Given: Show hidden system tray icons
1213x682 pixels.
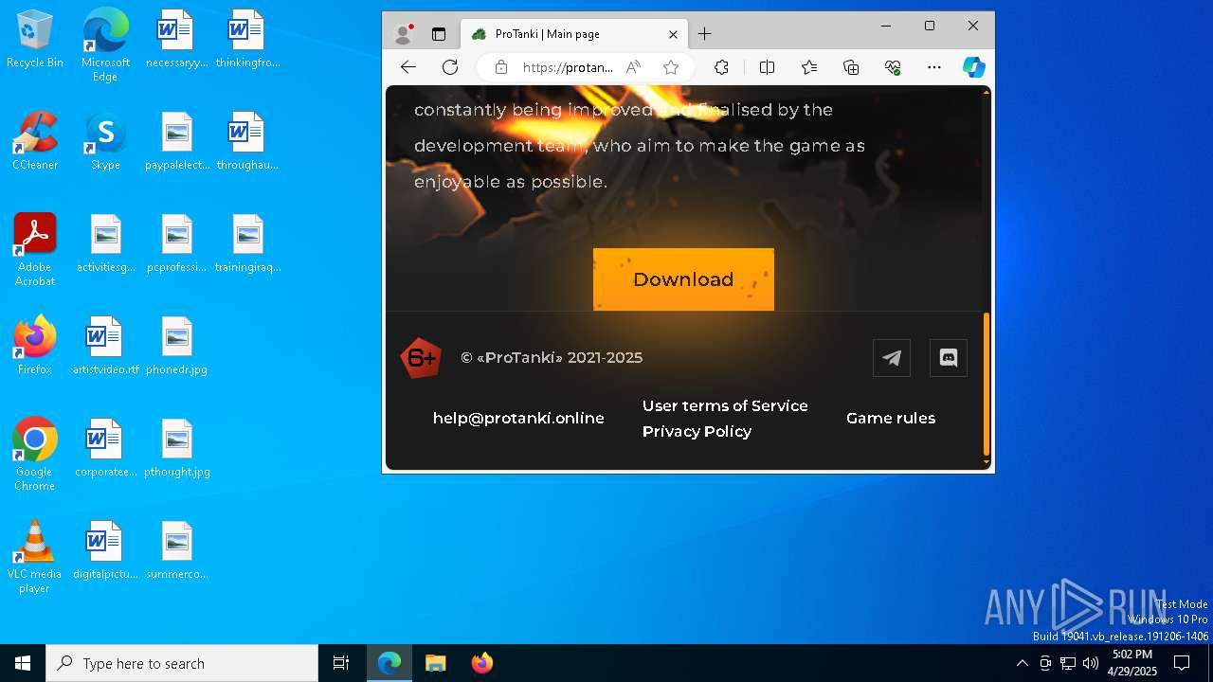Looking at the screenshot, I should click(1022, 663).
